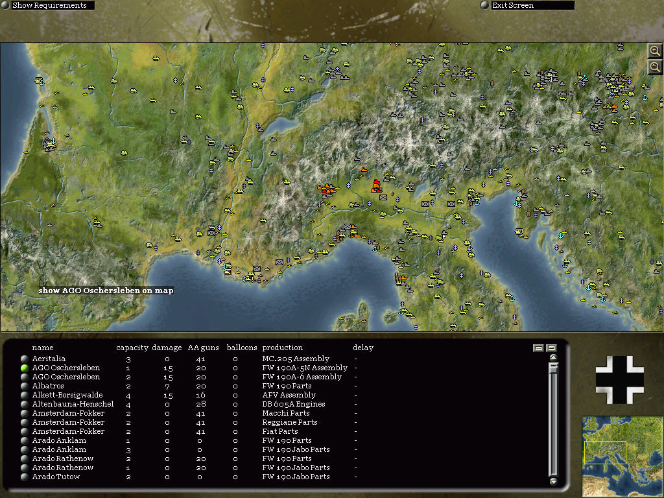
Task: Select the Alkett-Borsigwalde row radio button
Action: pos(25,395)
